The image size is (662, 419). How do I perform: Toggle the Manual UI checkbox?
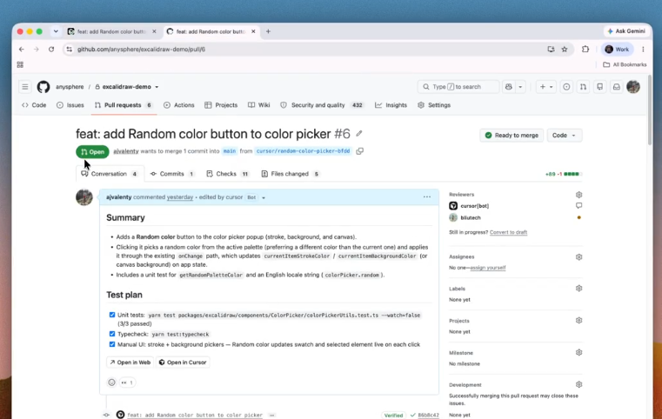(x=112, y=344)
